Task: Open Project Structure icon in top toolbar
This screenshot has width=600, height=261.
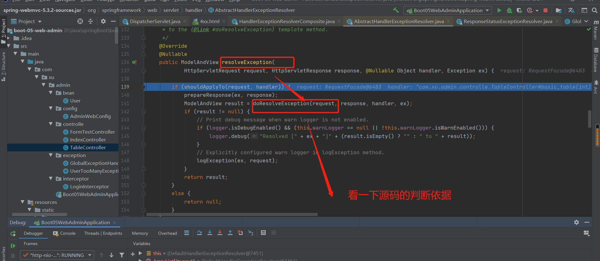Action: pyautogui.click(x=558, y=10)
